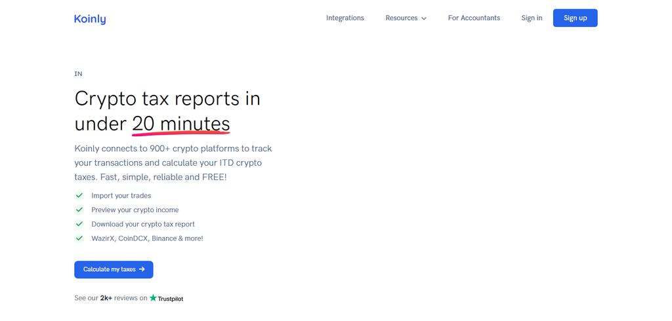Click the checkmark beside Download your crypto tax report
The width and height of the screenshot is (672, 321).
(79, 224)
